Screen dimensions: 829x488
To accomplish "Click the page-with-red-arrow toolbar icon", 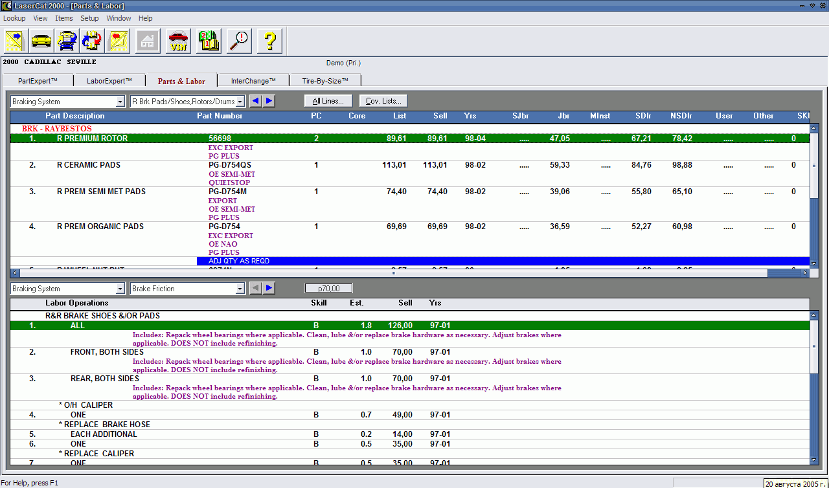I will [x=118, y=41].
